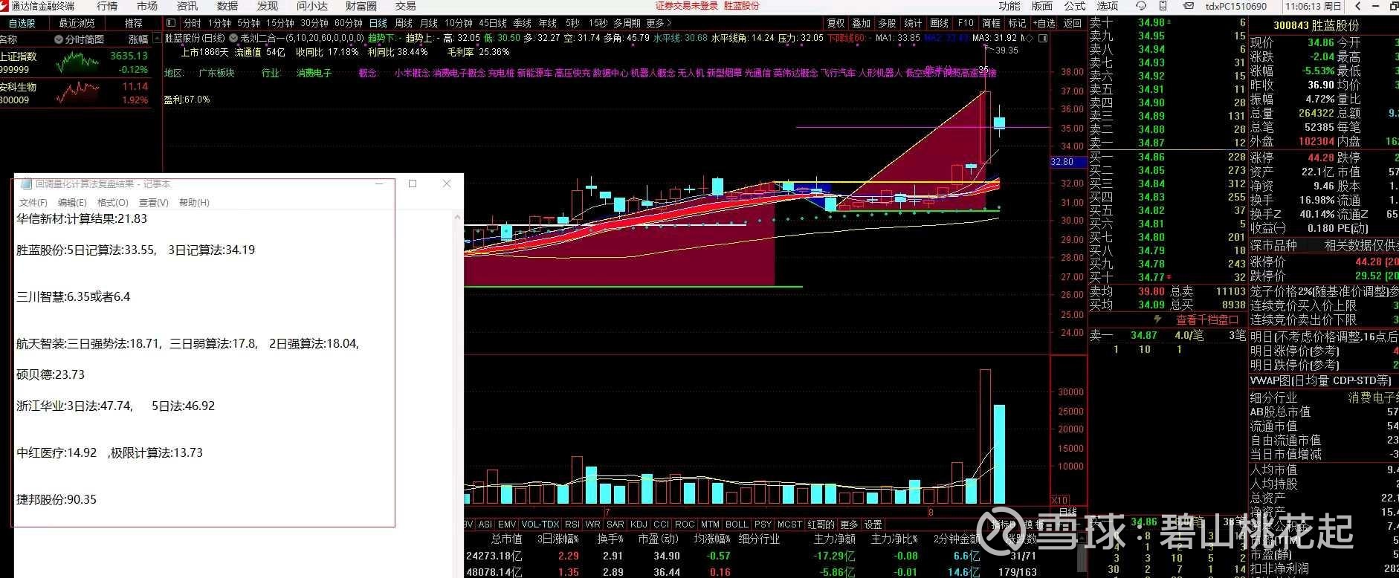Open the 版面 menu
Viewport: 1399px width, 578px height.
[1042, 6]
